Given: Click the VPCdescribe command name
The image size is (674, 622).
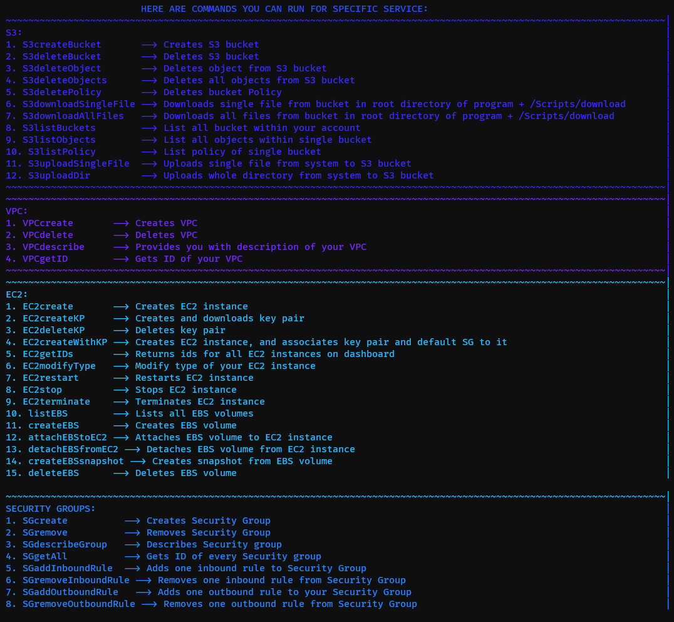Looking at the screenshot, I should pyautogui.click(x=53, y=247).
